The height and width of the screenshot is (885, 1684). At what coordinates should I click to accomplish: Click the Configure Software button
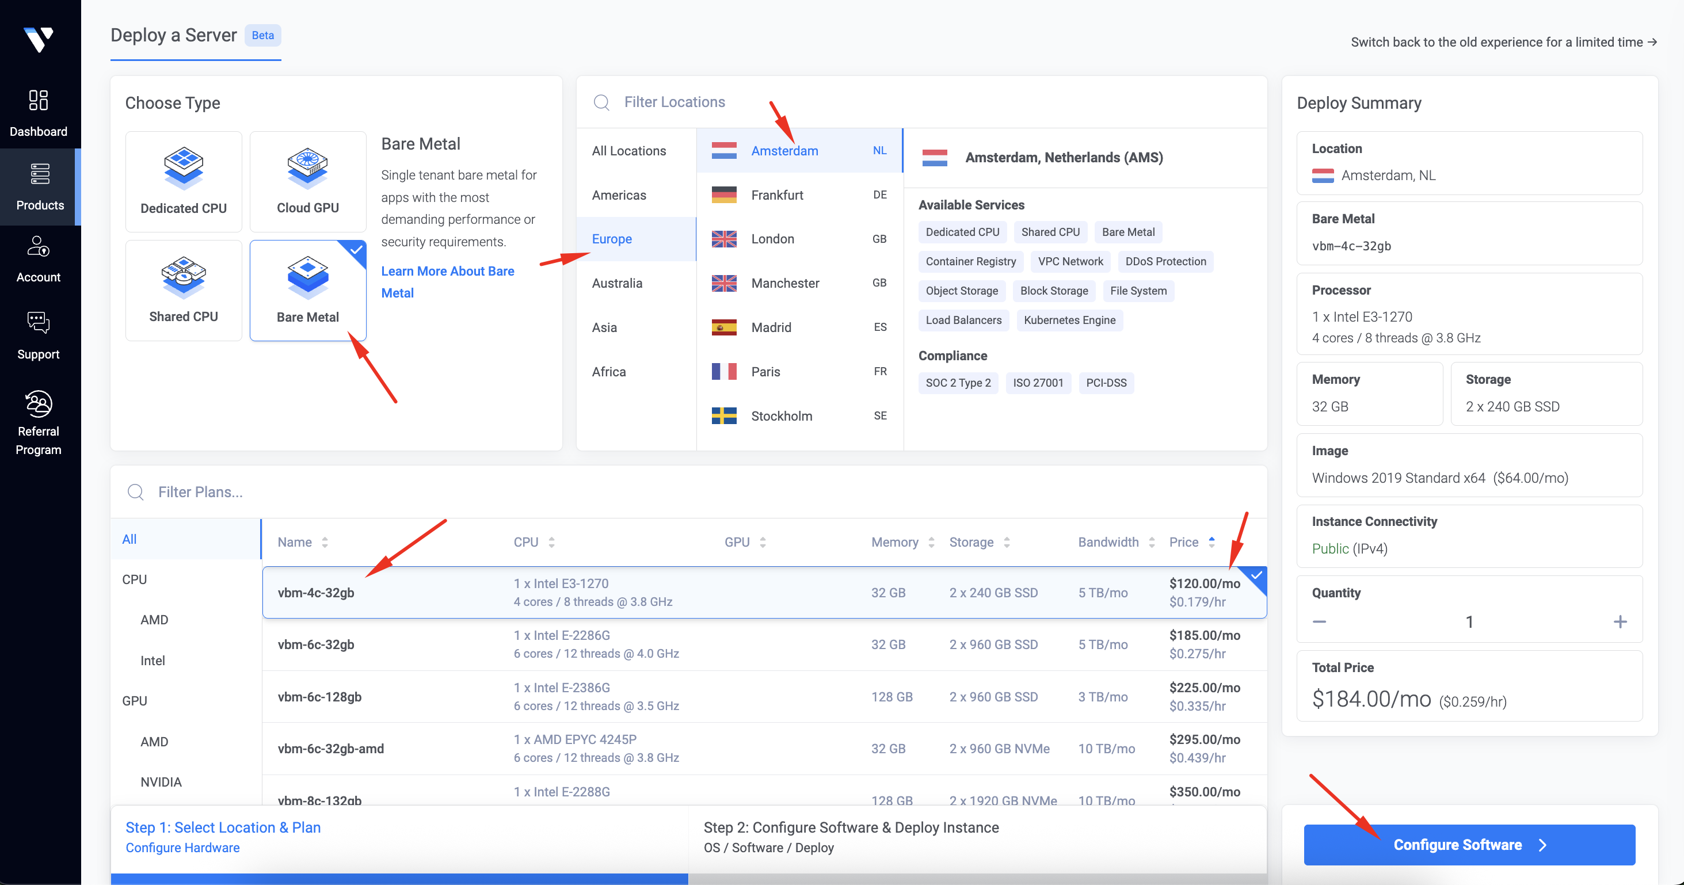(1469, 845)
